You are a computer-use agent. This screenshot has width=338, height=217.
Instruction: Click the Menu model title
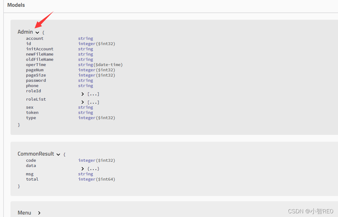pos(24,213)
